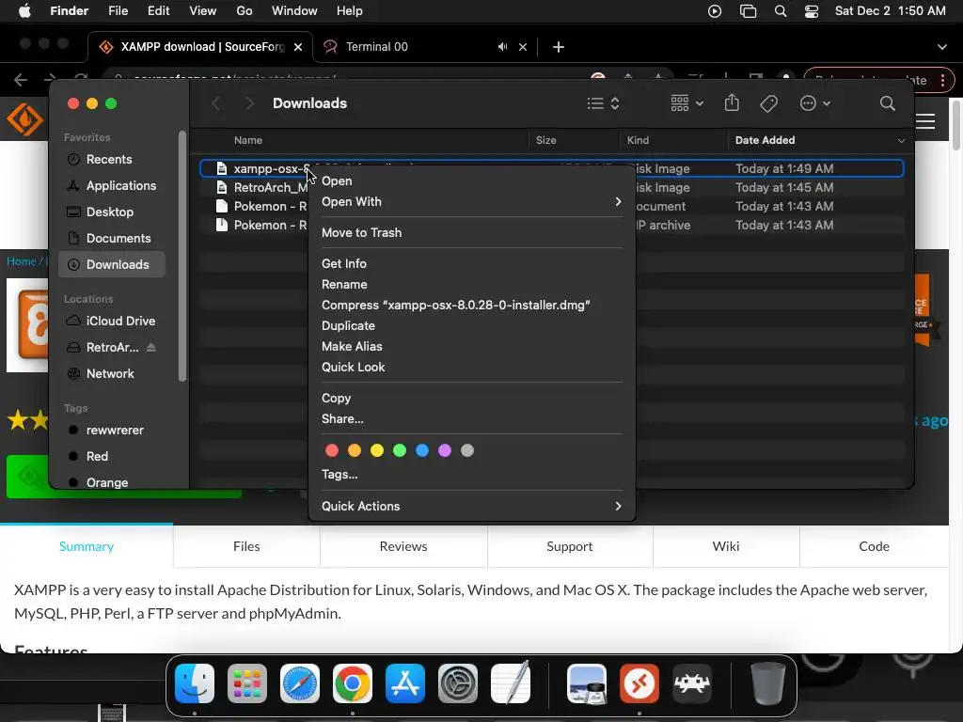Image resolution: width=963 pixels, height=722 pixels.
Task: Open the Finder group-by dropdown
Action: pyautogui.click(x=687, y=103)
